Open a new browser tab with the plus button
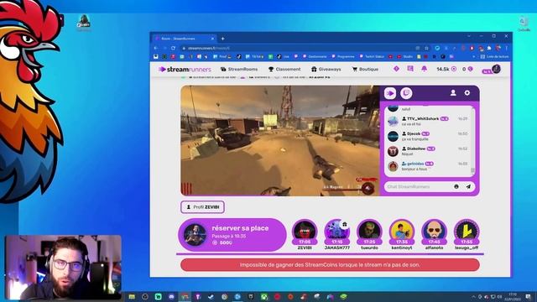537x302 pixels. pos(222,39)
